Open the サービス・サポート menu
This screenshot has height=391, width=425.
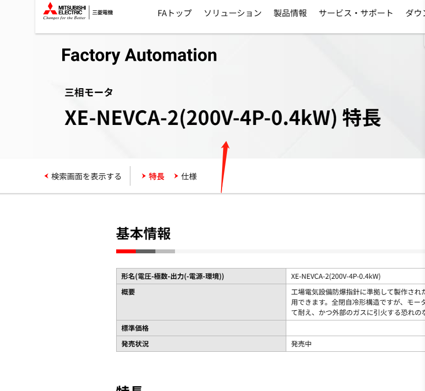pyautogui.click(x=355, y=13)
